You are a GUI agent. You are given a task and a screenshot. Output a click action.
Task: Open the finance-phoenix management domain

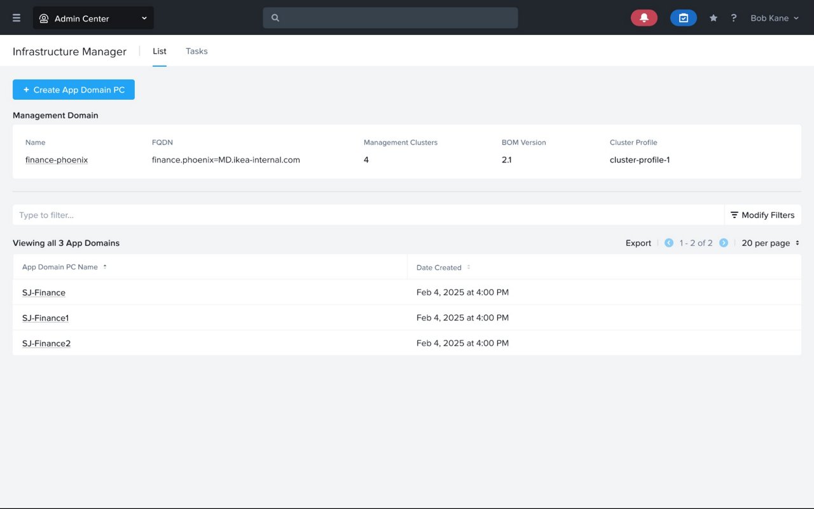57,160
